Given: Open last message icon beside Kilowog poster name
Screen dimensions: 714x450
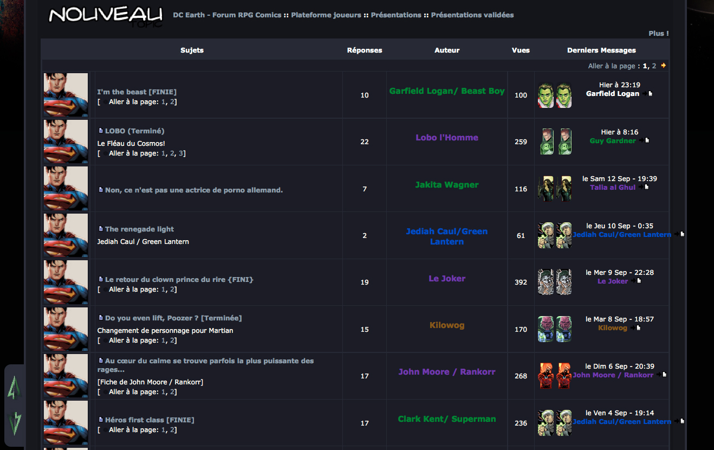Looking at the screenshot, I should 638,327.
